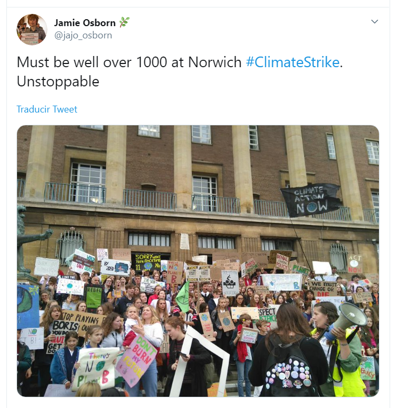Expand the tweet options chevron
Screen dimensions: 396x408
[375, 21]
